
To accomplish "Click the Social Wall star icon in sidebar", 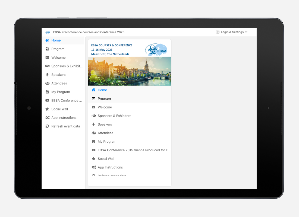I will click(47, 109).
